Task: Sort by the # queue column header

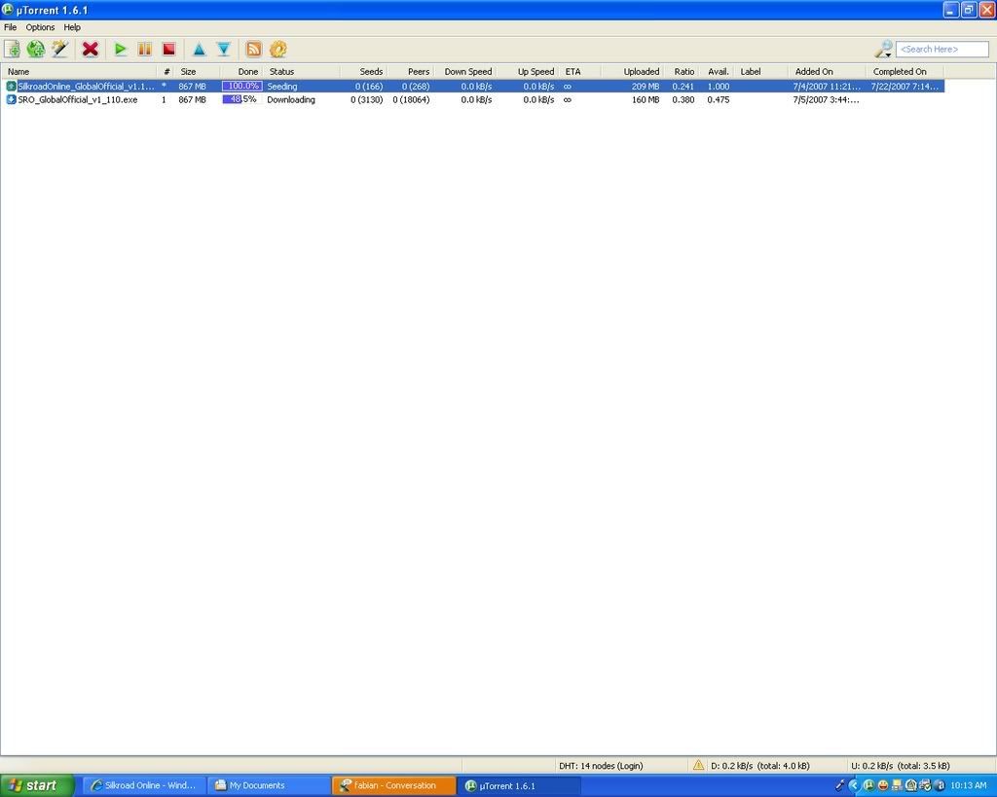Action: coord(166,72)
